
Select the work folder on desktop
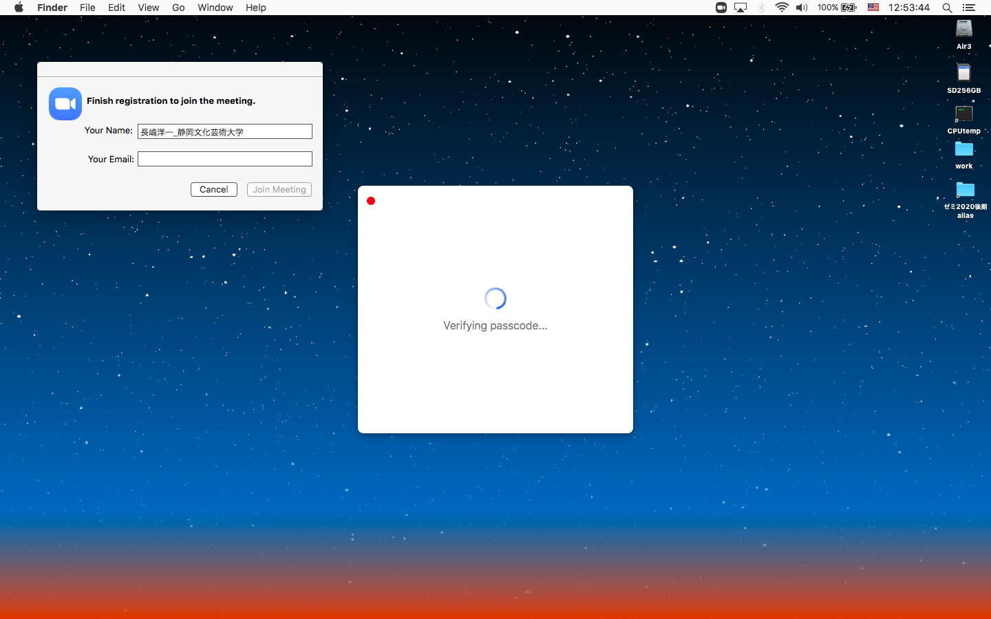[x=963, y=149]
